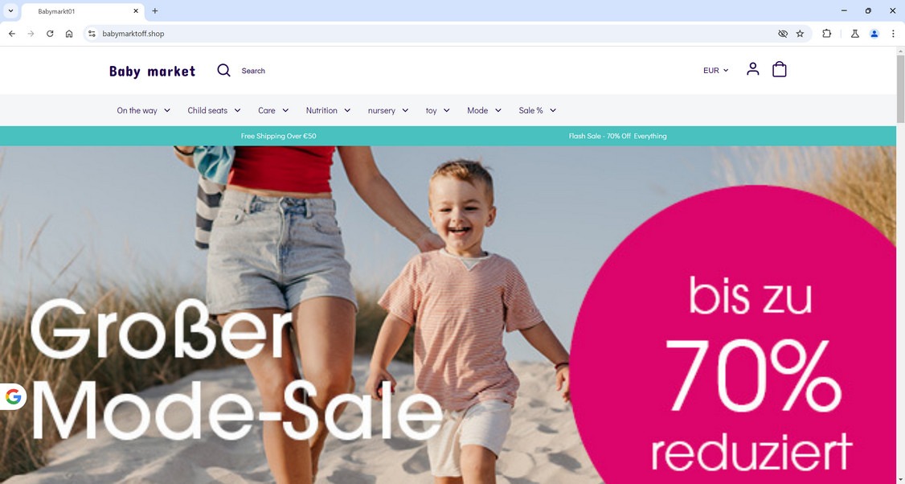This screenshot has height=484, width=905.
Task: Close the Babymarkt01 tab
Action: [x=136, y=11]
